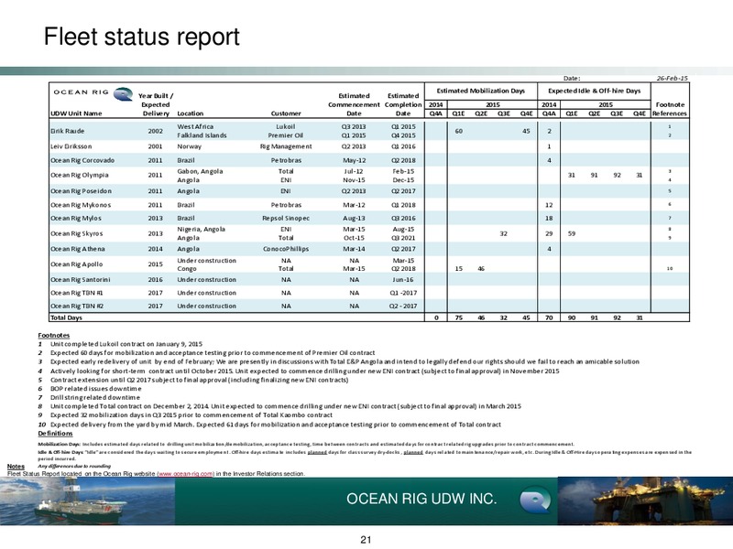Screen dimensions: 733x549
Task: Select the 'Ocean Rig TBN #2' row name
Action: (x=77, y=307)
